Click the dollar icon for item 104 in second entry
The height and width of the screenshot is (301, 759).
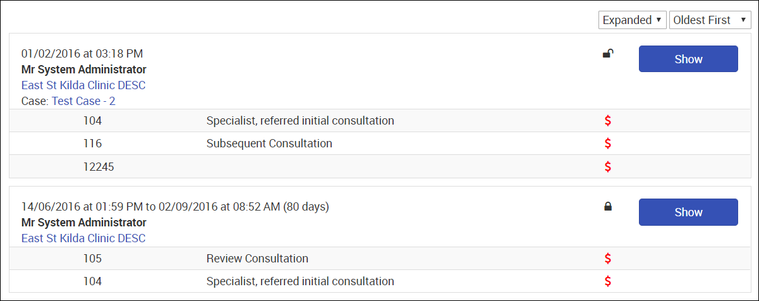[608, 281]
